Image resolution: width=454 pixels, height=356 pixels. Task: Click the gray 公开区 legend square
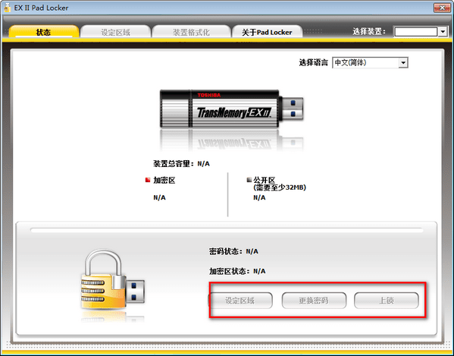pyautogui.click(x=249, y=180)
